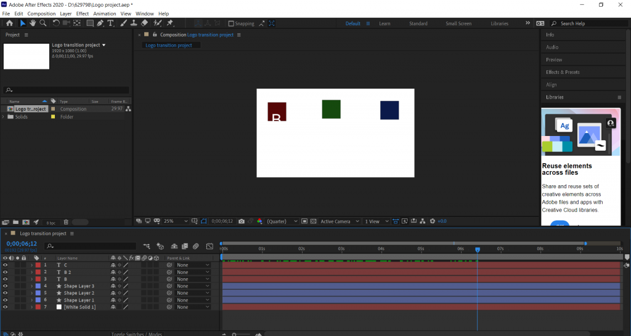Click the current time 0;00;06;12 in timeline
Viewport: 631px width, 336px height.
coord(22,244)
